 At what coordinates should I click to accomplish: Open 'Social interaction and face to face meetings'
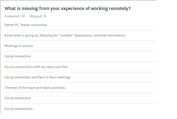(x=38, y=77)
